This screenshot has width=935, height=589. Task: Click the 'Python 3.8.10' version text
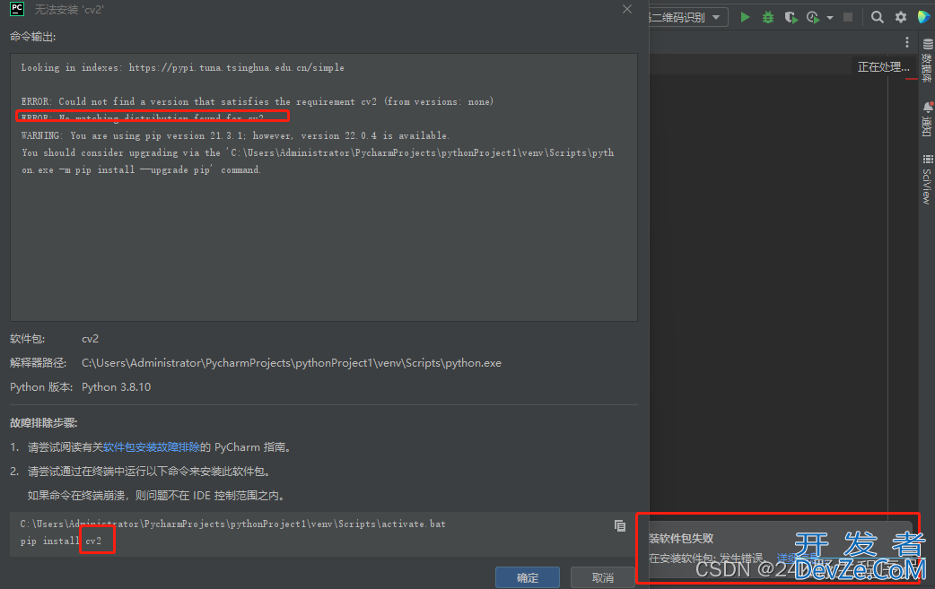pos(117,387)
